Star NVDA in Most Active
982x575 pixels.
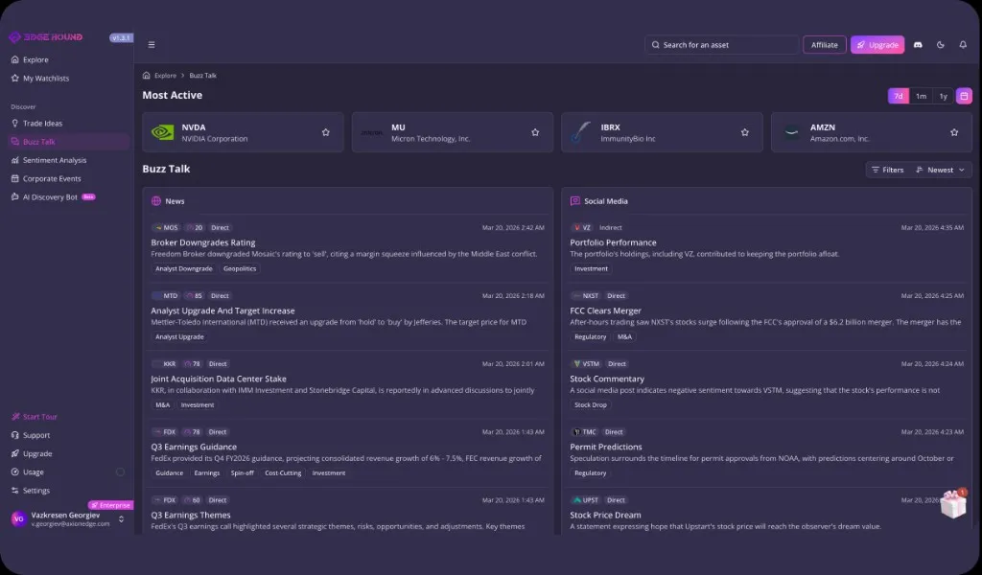[x=324, y=132]
